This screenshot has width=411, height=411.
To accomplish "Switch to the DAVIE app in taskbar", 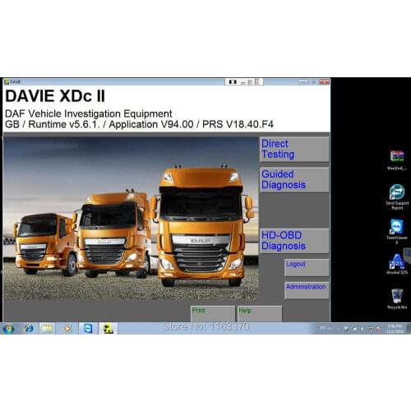I will [109, 328].
